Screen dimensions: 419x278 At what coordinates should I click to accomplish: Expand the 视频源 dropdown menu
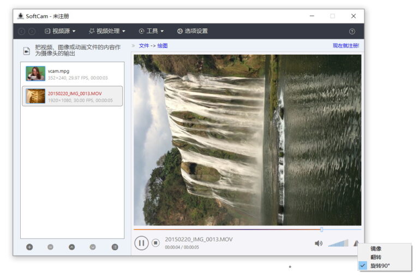(x=60, y=31)
